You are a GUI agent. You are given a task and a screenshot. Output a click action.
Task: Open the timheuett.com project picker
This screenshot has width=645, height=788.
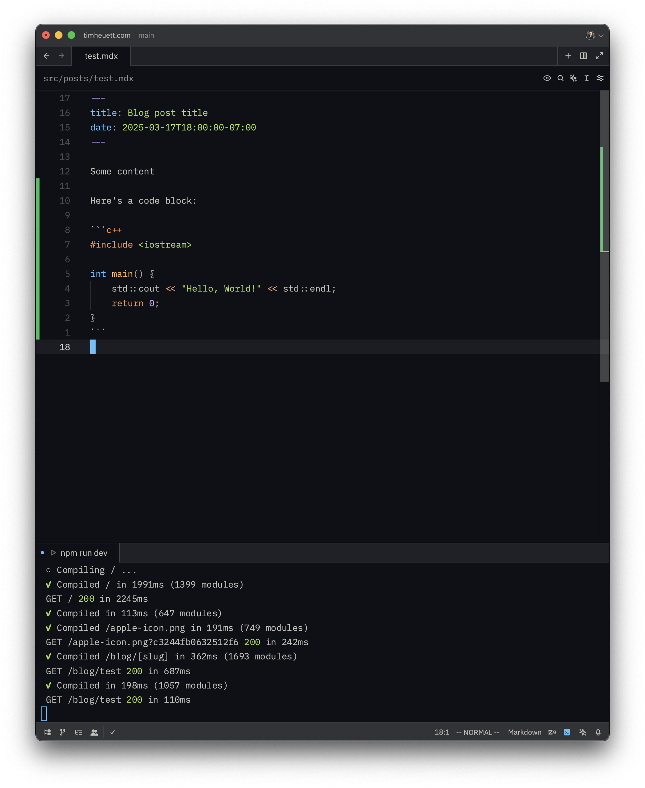[x=107, y=35]
